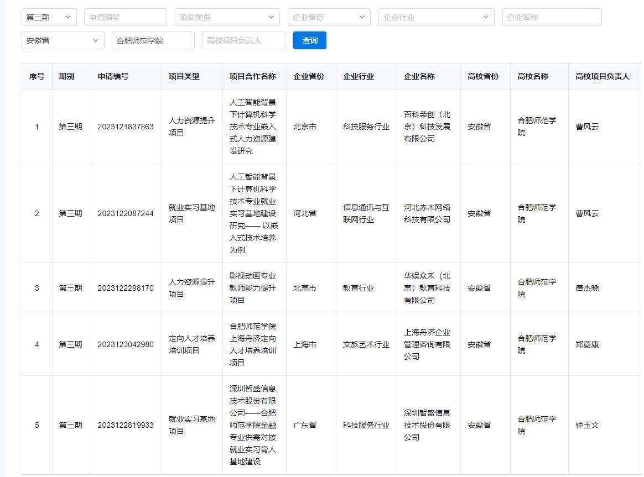Click the 高校项目负责人 input field
This screenshot has height=477, width=644.
pyautogui.click(x=243, y=40)
